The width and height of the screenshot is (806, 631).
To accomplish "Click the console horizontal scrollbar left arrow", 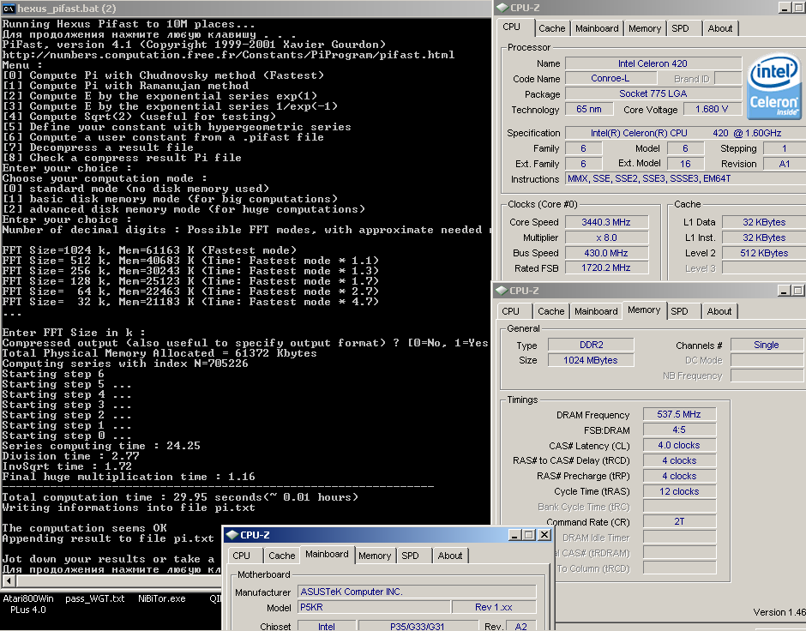I will click(9, 581).
